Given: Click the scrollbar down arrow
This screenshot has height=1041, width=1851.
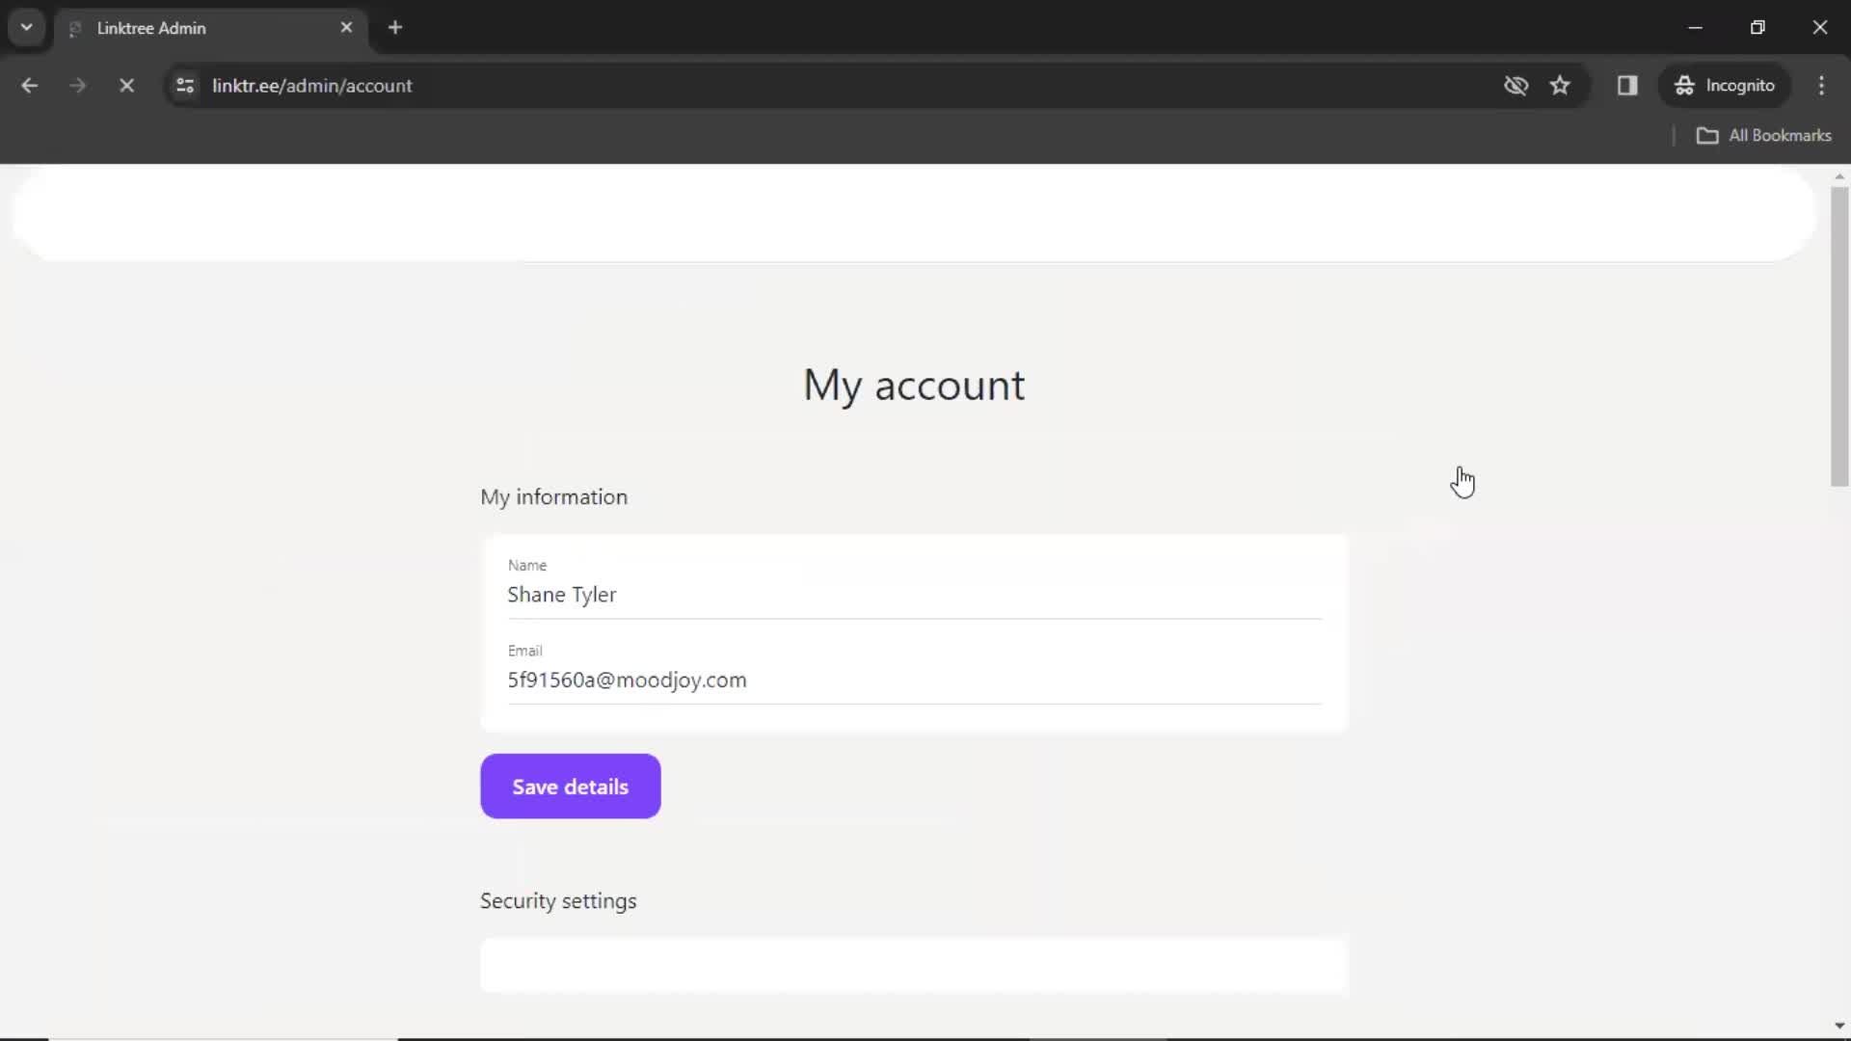Looking at the screenshot, I should point(1839,1026).
